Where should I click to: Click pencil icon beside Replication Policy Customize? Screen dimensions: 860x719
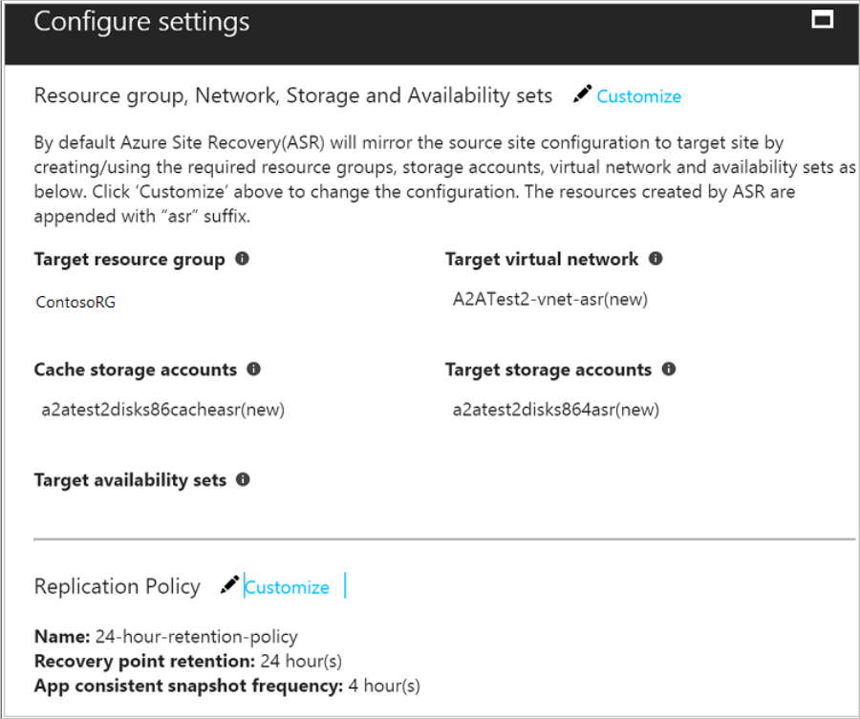[229, 585]
